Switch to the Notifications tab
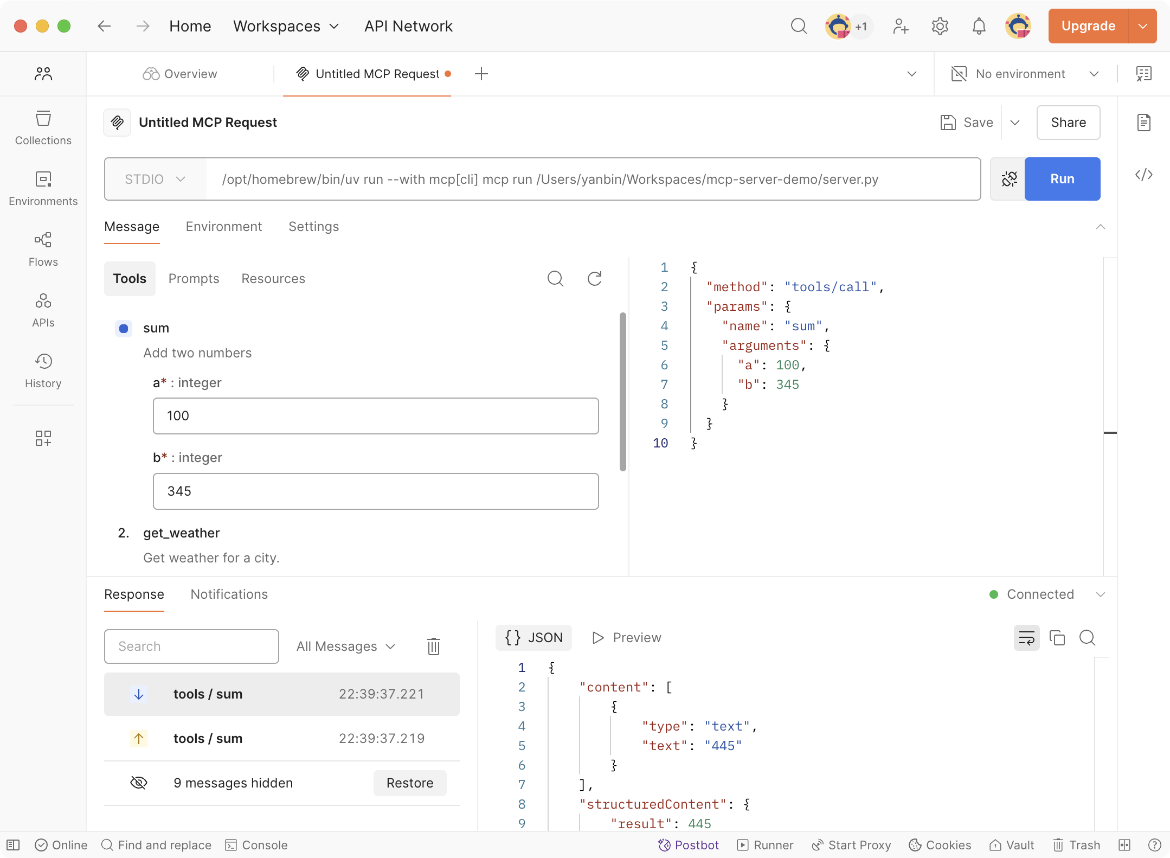The image size is (1170, 858). click(x=229, y=594)
